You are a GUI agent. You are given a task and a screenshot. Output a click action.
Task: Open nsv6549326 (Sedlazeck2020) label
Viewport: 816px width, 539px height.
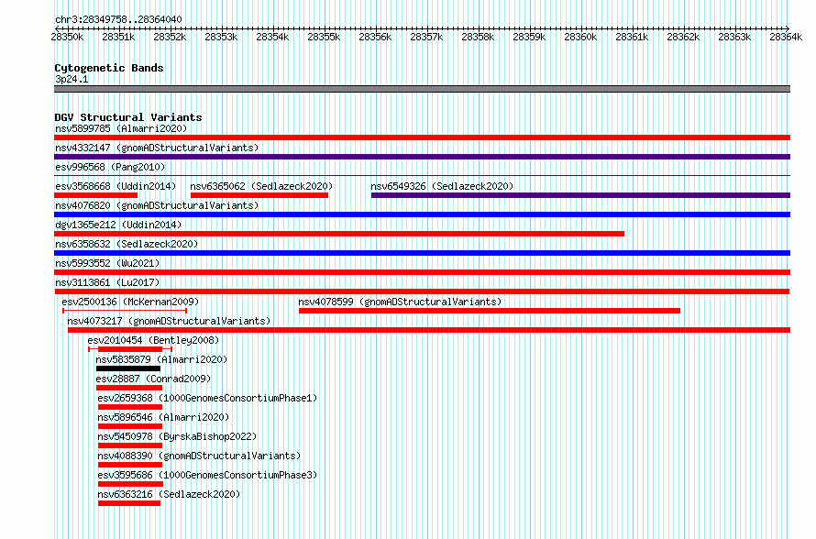442,186
